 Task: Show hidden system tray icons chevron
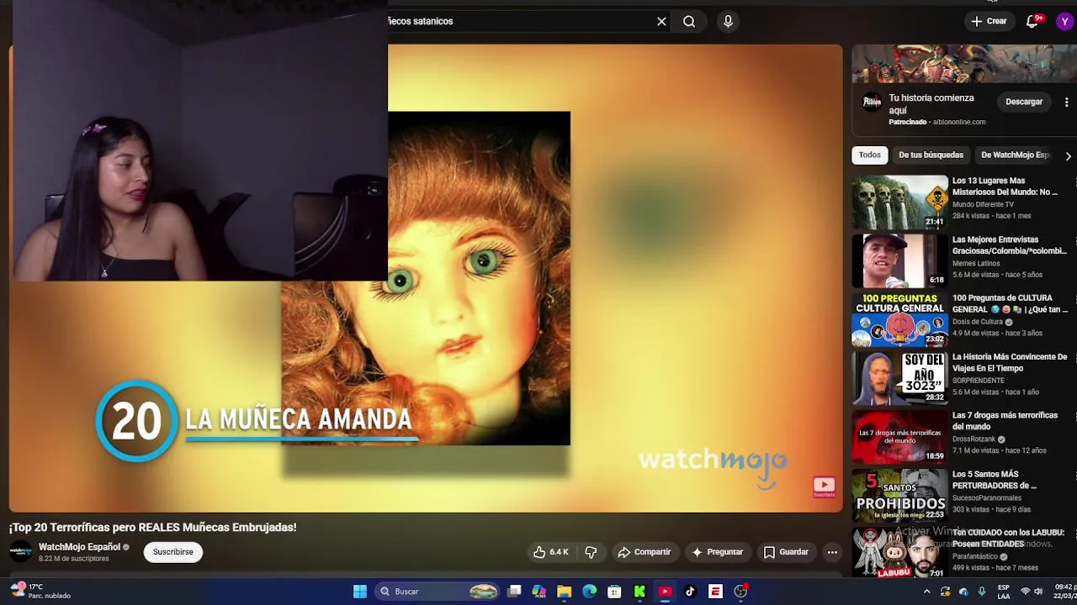(926, 592)
